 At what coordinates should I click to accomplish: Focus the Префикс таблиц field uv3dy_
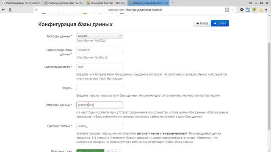[x=100, y=126]
